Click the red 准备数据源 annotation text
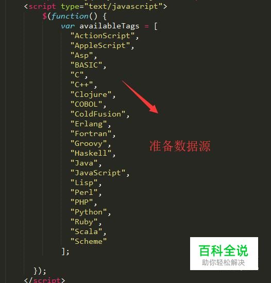The width and height of the screenshot is (271, 283). tap(180, 146)
